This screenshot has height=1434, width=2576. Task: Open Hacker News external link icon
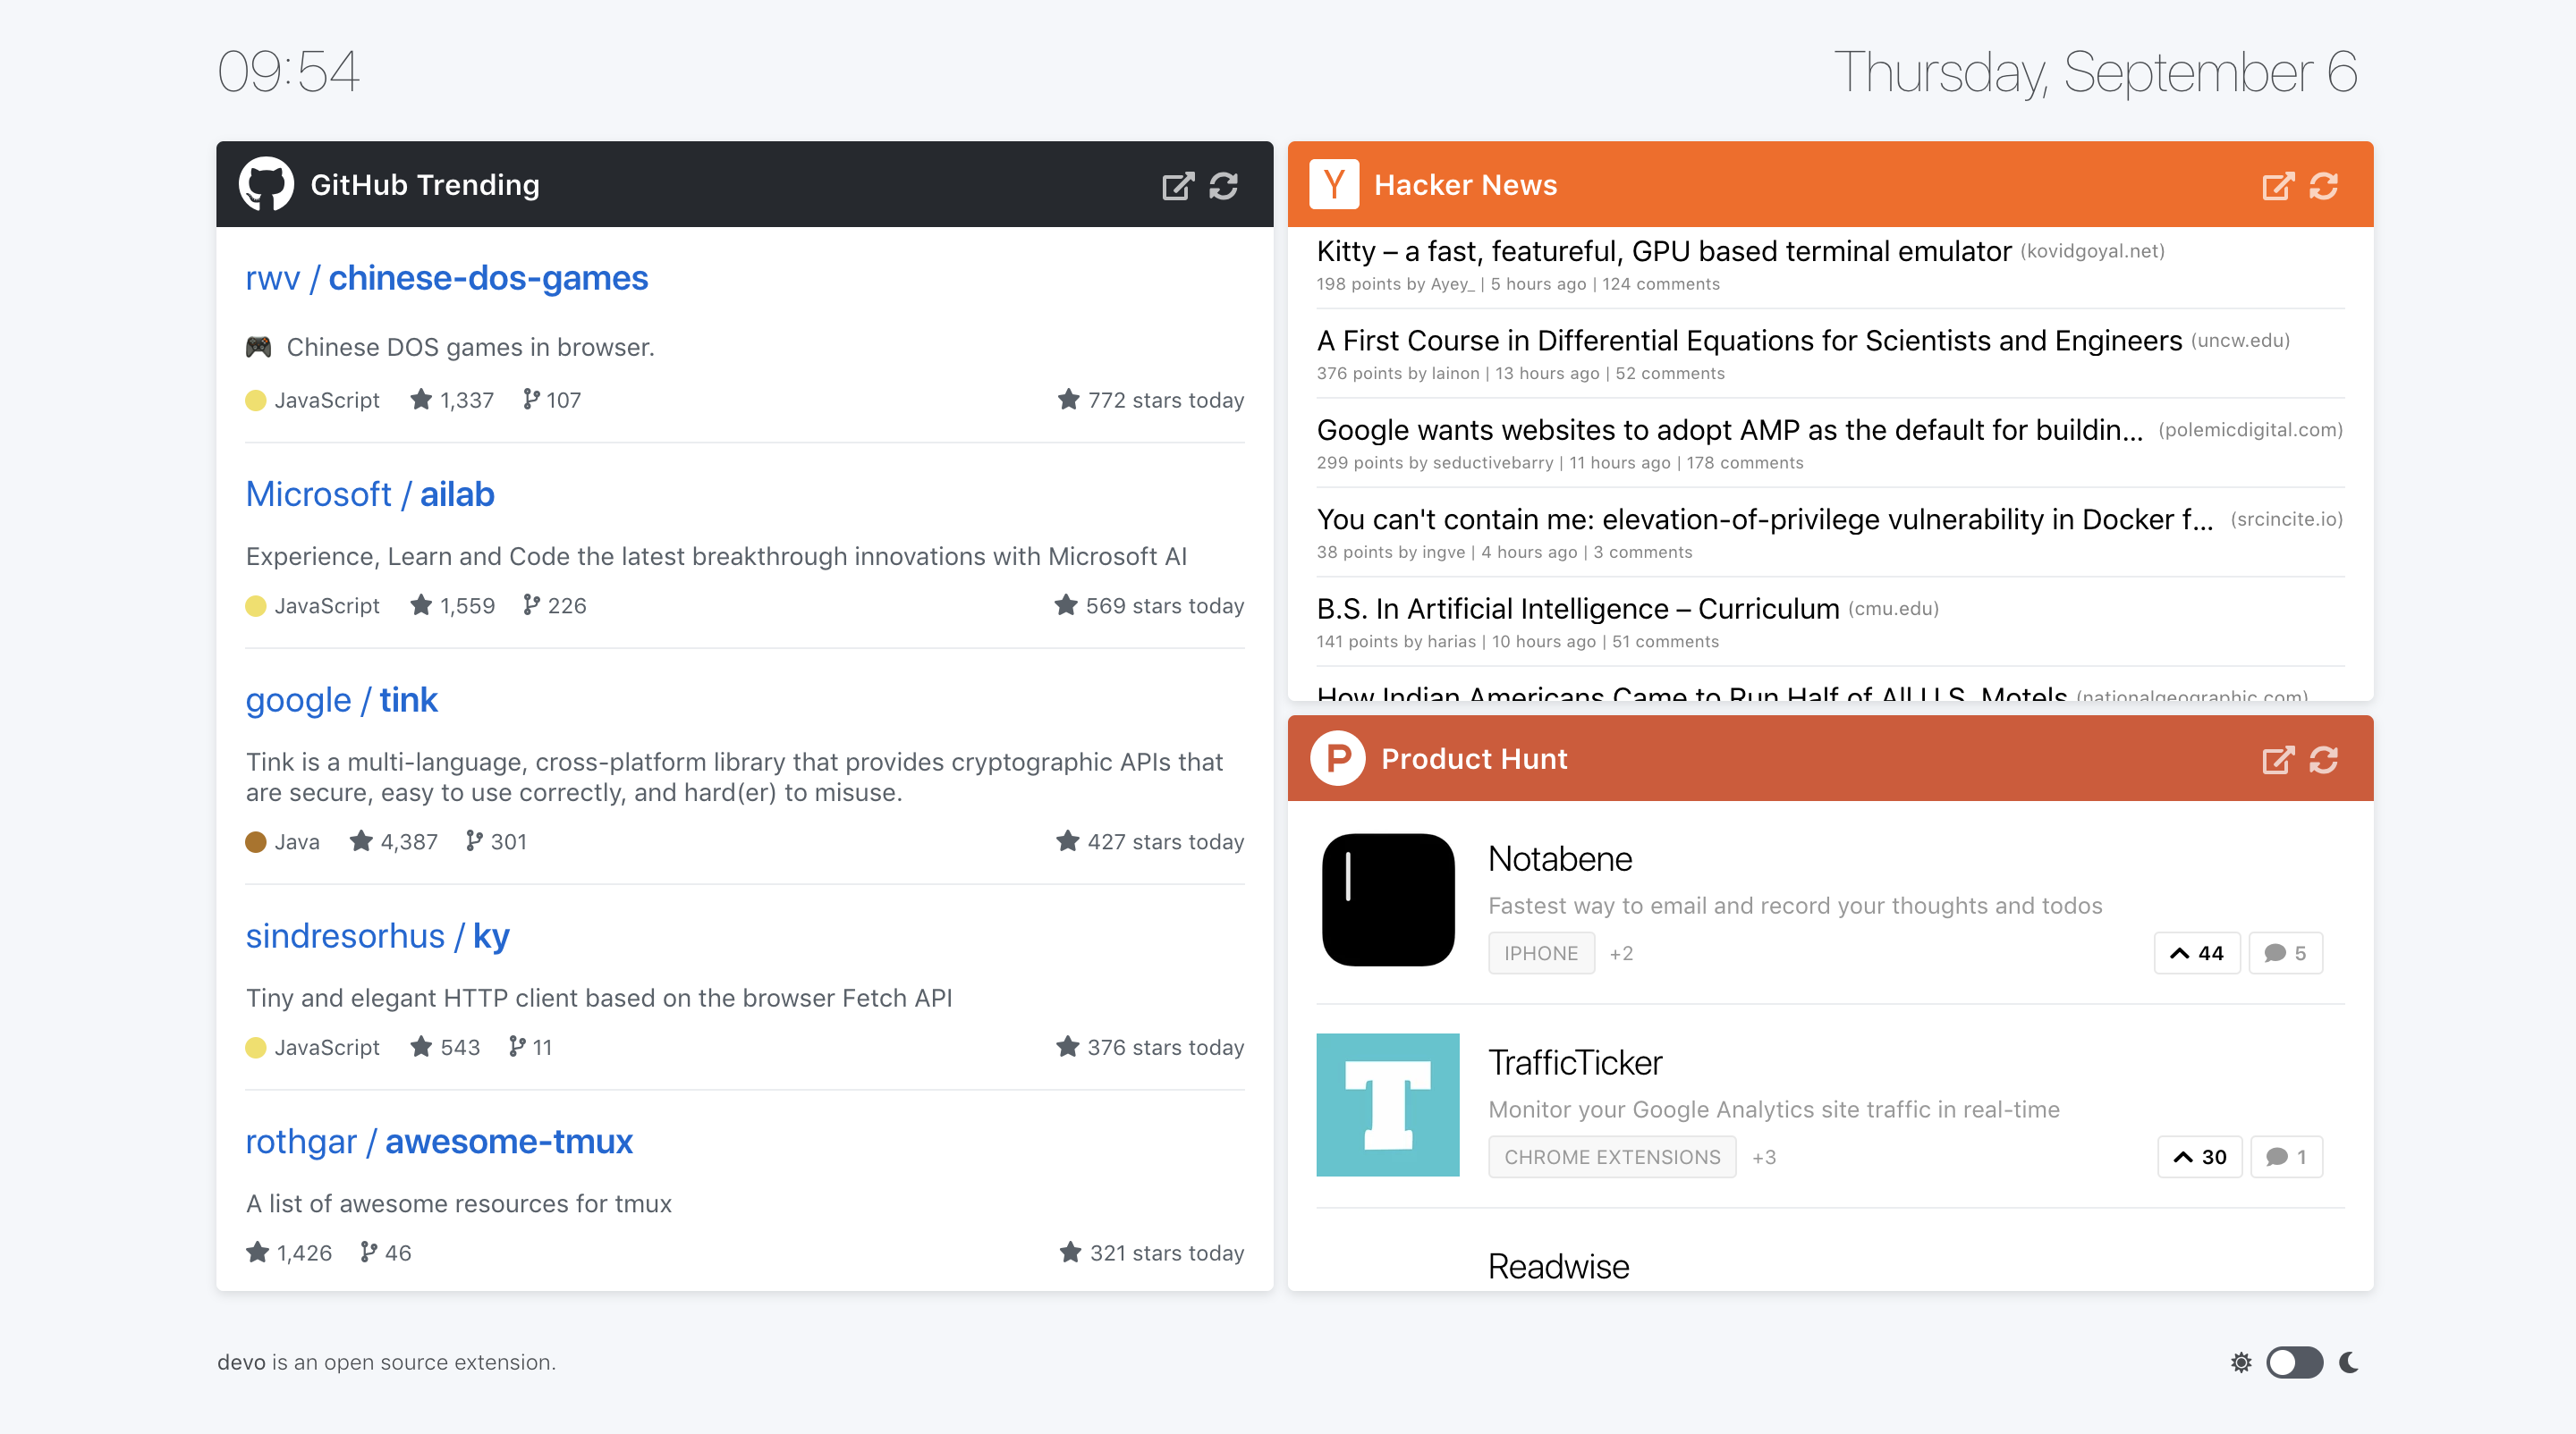click(x=2277, y=186)
